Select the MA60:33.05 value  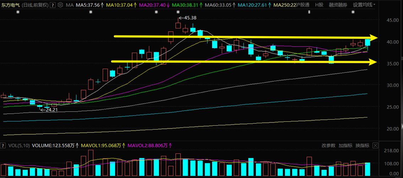pos(219,5)
